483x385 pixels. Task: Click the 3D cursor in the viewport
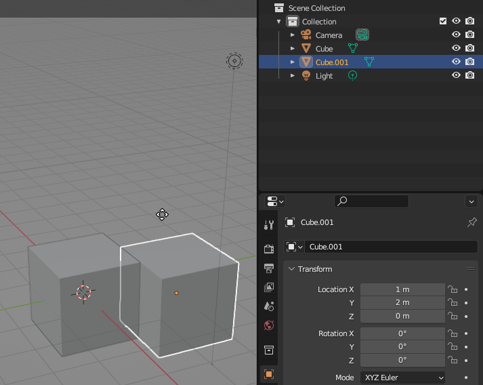[83, 292]
